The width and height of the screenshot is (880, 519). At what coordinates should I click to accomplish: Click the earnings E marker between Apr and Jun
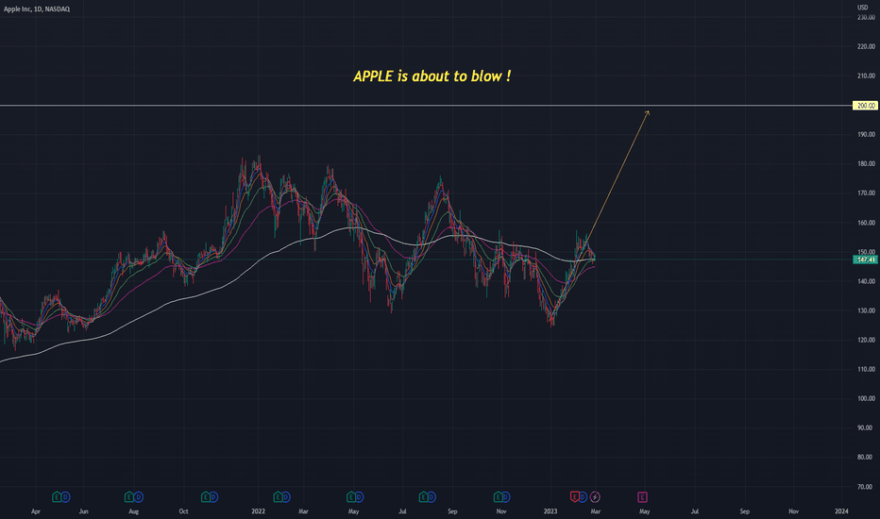[57, 496]
